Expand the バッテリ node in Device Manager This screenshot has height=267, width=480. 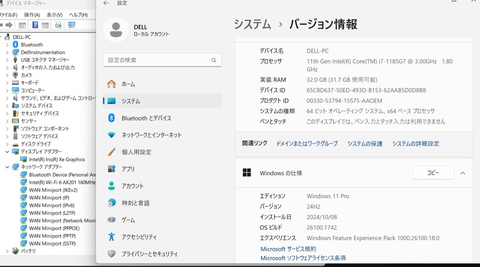pyautogui.click(x=7, y=251)
